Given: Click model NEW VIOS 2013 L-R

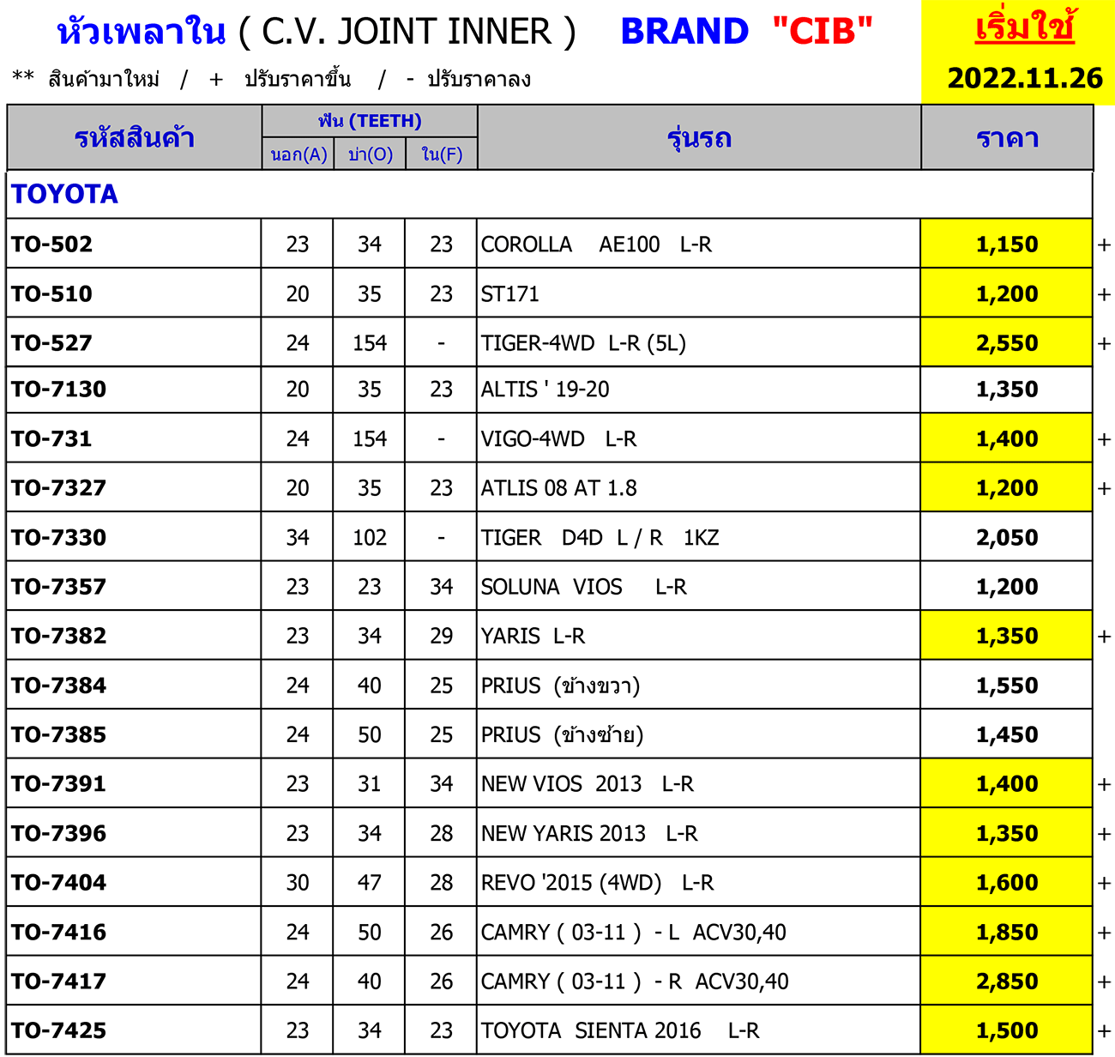Looking at the screenshot, I should click(x=587, y=784).
